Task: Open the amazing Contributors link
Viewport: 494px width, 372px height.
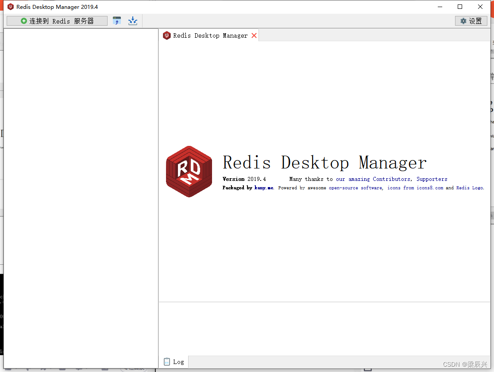Action: coord(373,179)
